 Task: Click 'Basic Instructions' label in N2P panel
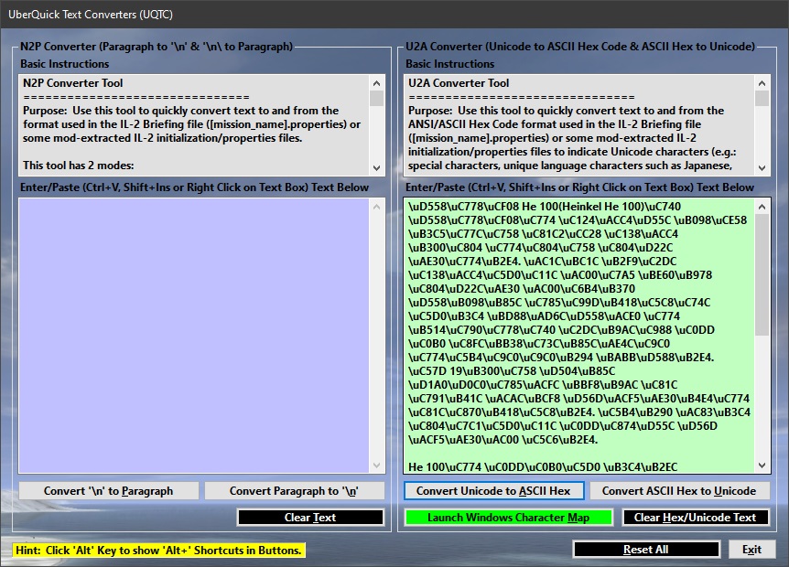[x=64, y=64]
